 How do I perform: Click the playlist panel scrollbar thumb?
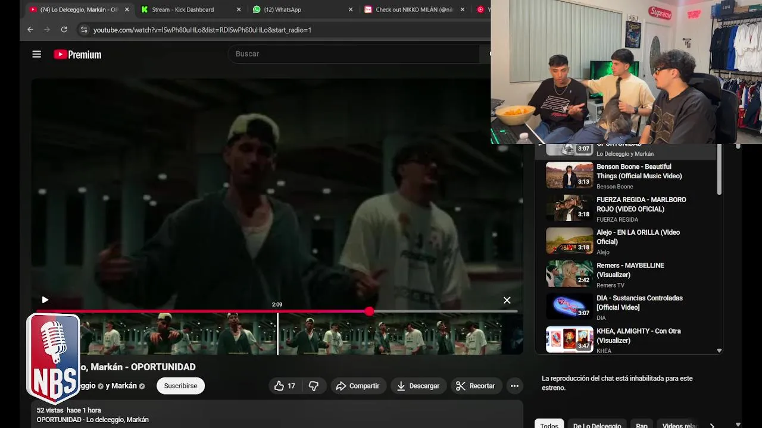(719, 169)
